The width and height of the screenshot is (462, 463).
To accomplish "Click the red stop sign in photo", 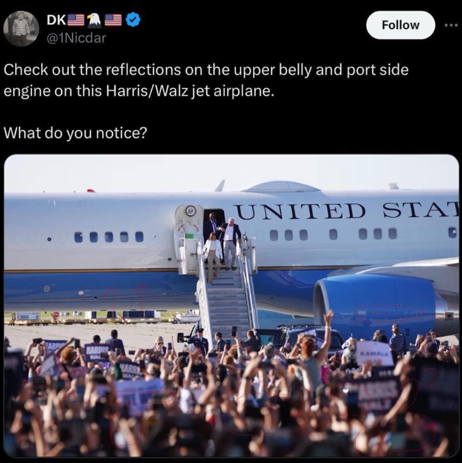I will 55,315.
